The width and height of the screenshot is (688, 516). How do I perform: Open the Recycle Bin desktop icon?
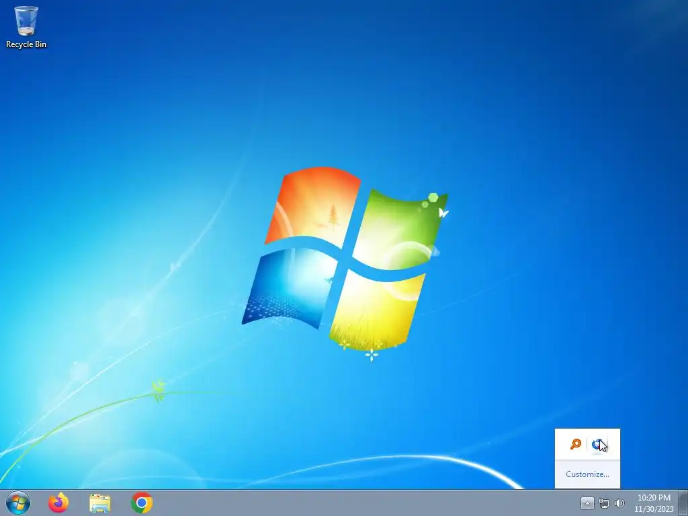point(26,27)
